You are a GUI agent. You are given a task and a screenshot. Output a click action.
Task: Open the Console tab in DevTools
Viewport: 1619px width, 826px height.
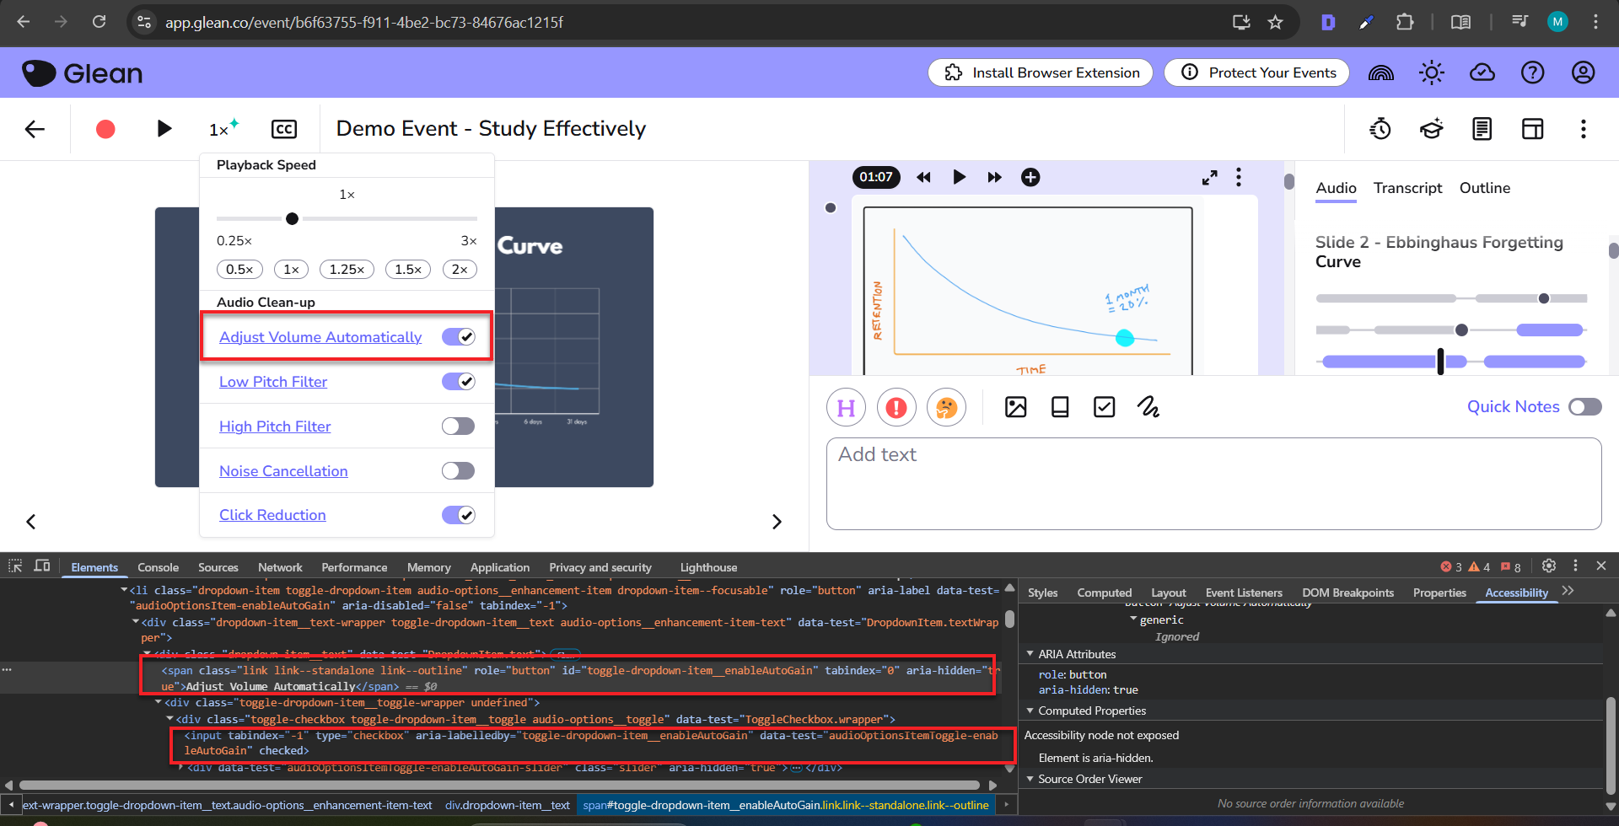tap(158, 567)
